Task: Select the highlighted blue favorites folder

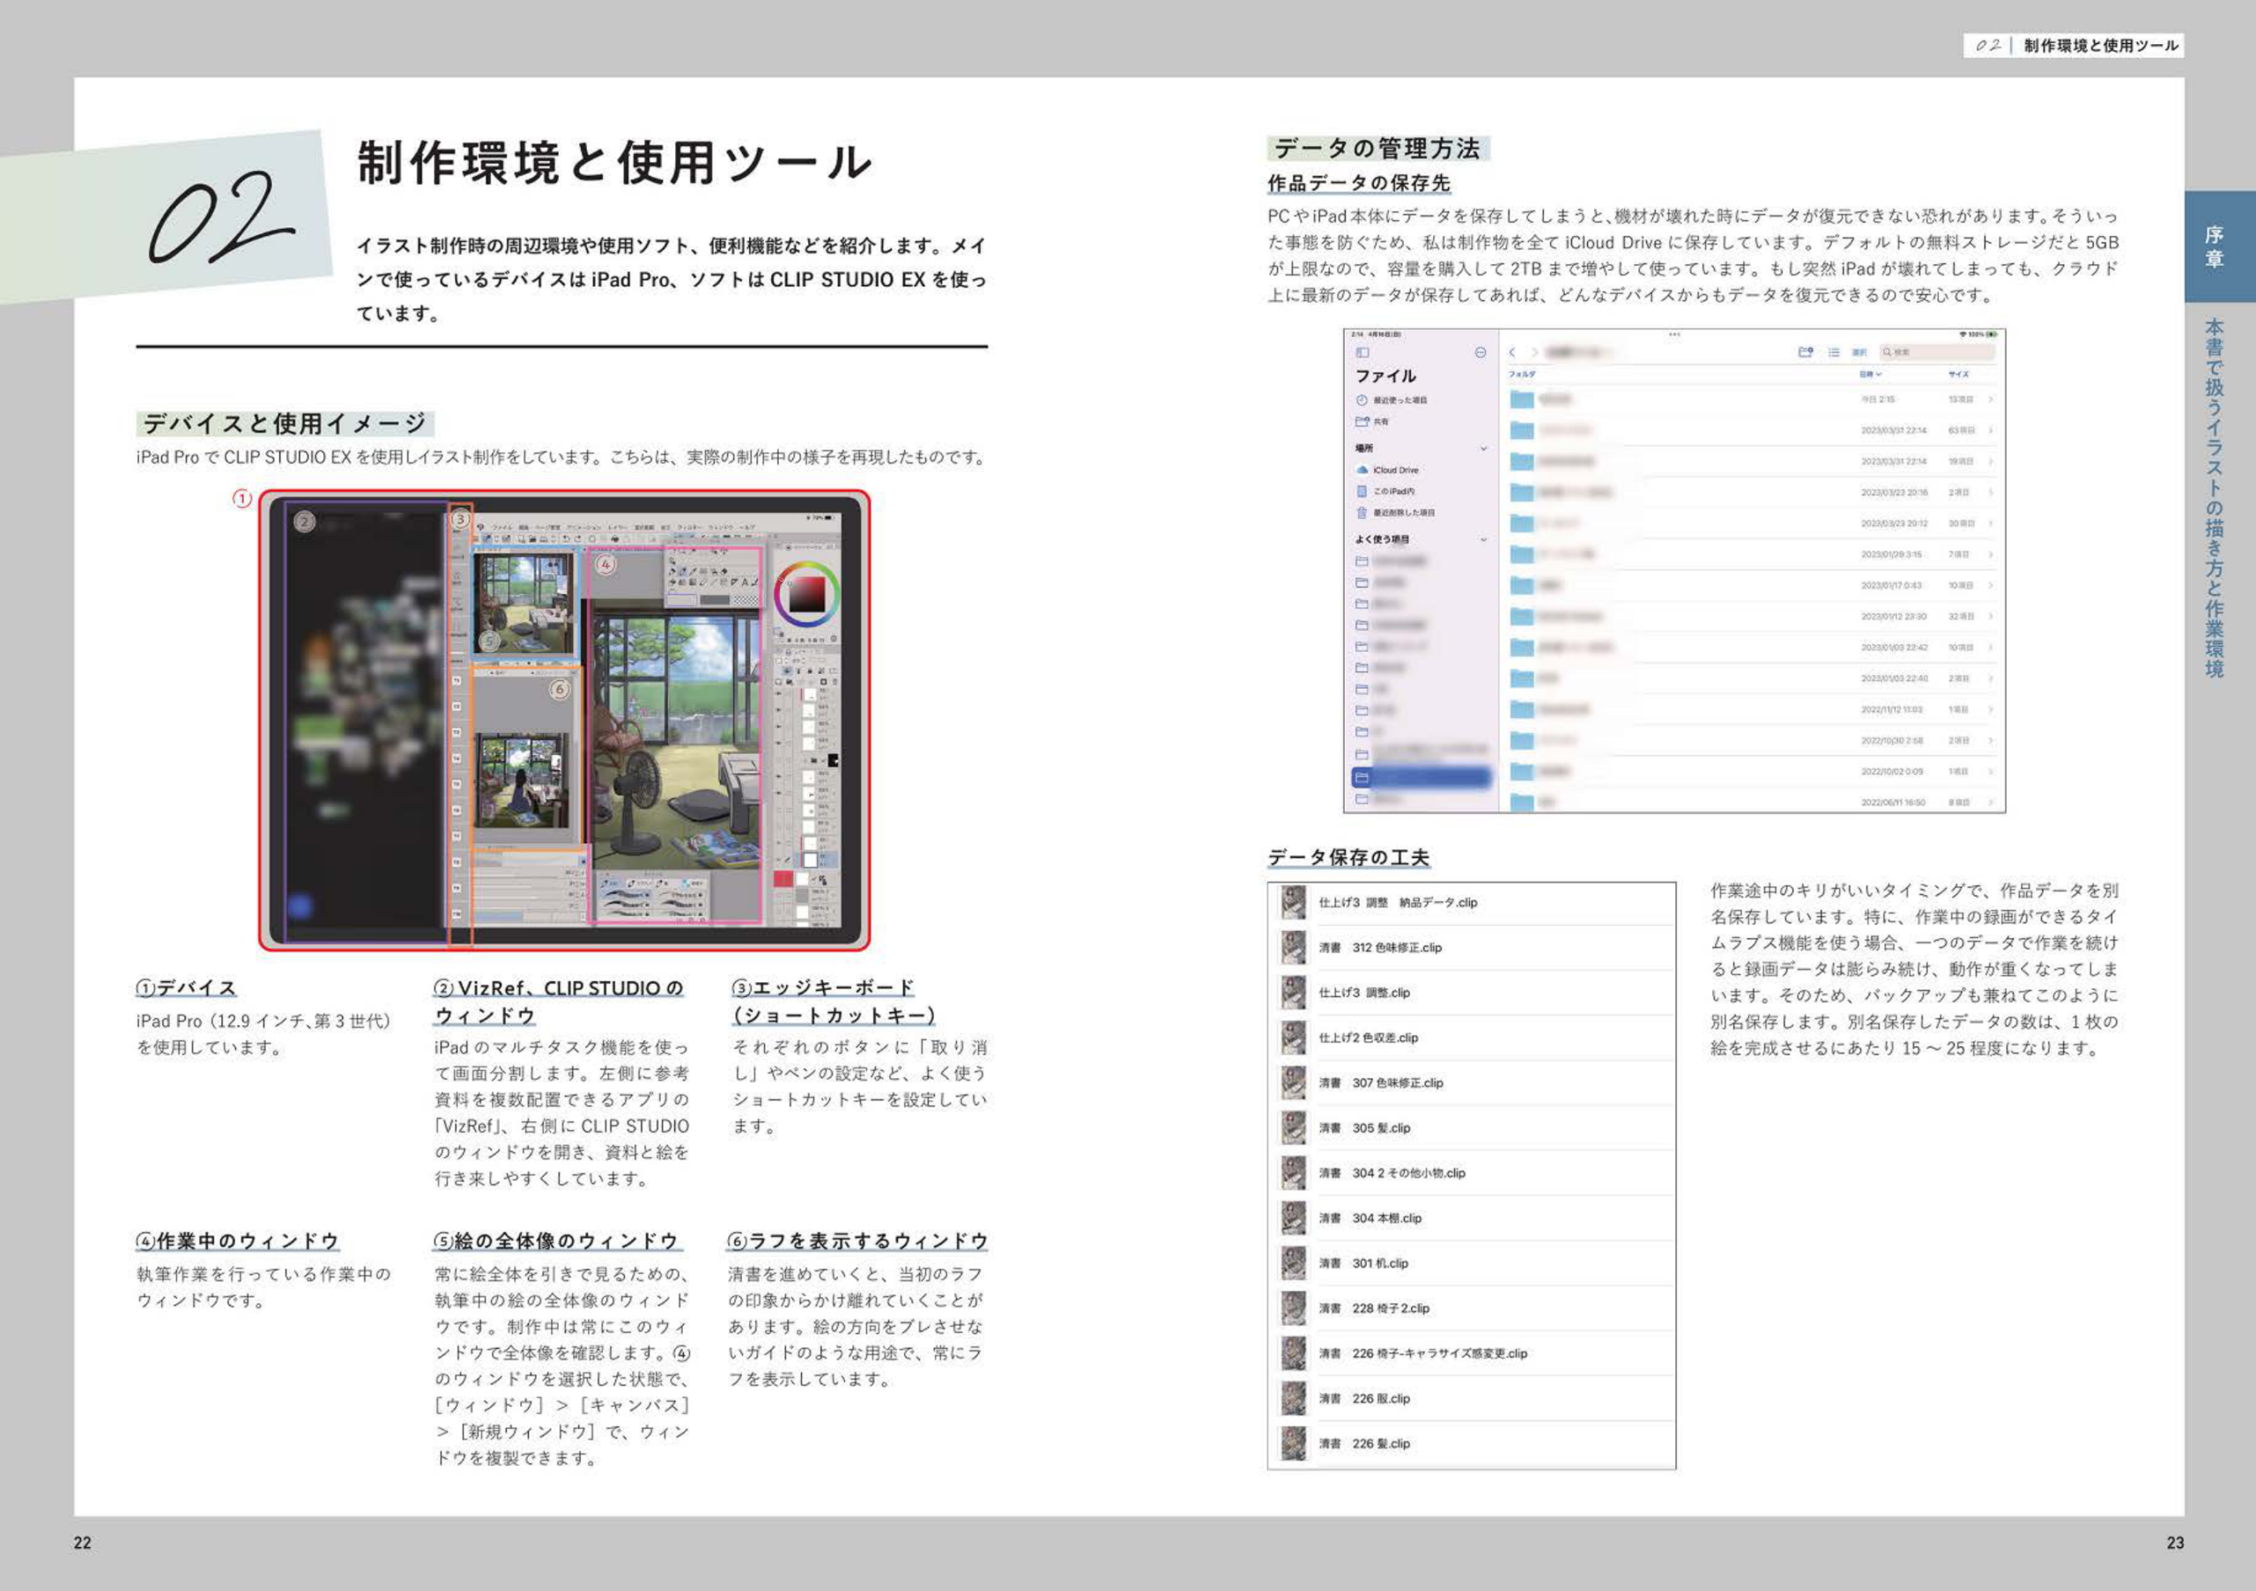Action: coord(1421,778)
